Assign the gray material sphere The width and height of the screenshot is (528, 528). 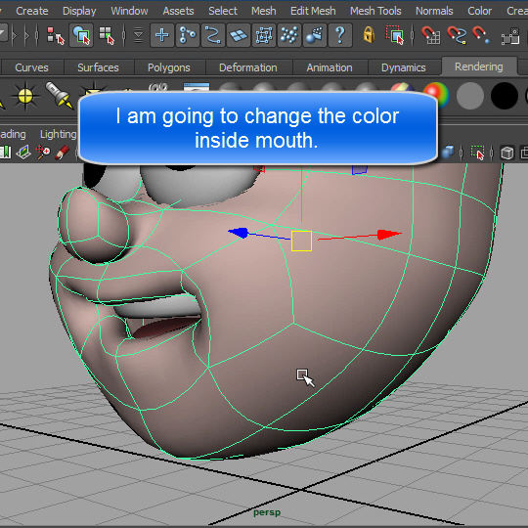470,96
